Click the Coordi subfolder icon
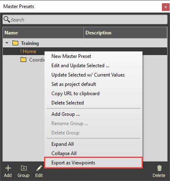The height and width of the screenshot is (181, 170). point(23,60)
